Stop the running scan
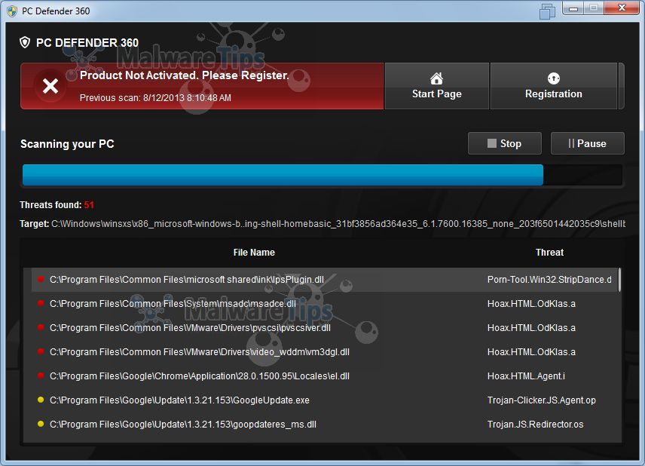645x466 pixels. pyautogui.click(x=505, y=143)
